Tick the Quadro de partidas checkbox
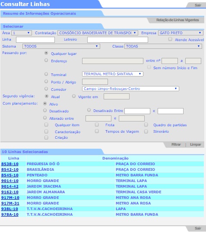The width and height of the screenshot is (206, 233). coord(146,124)
